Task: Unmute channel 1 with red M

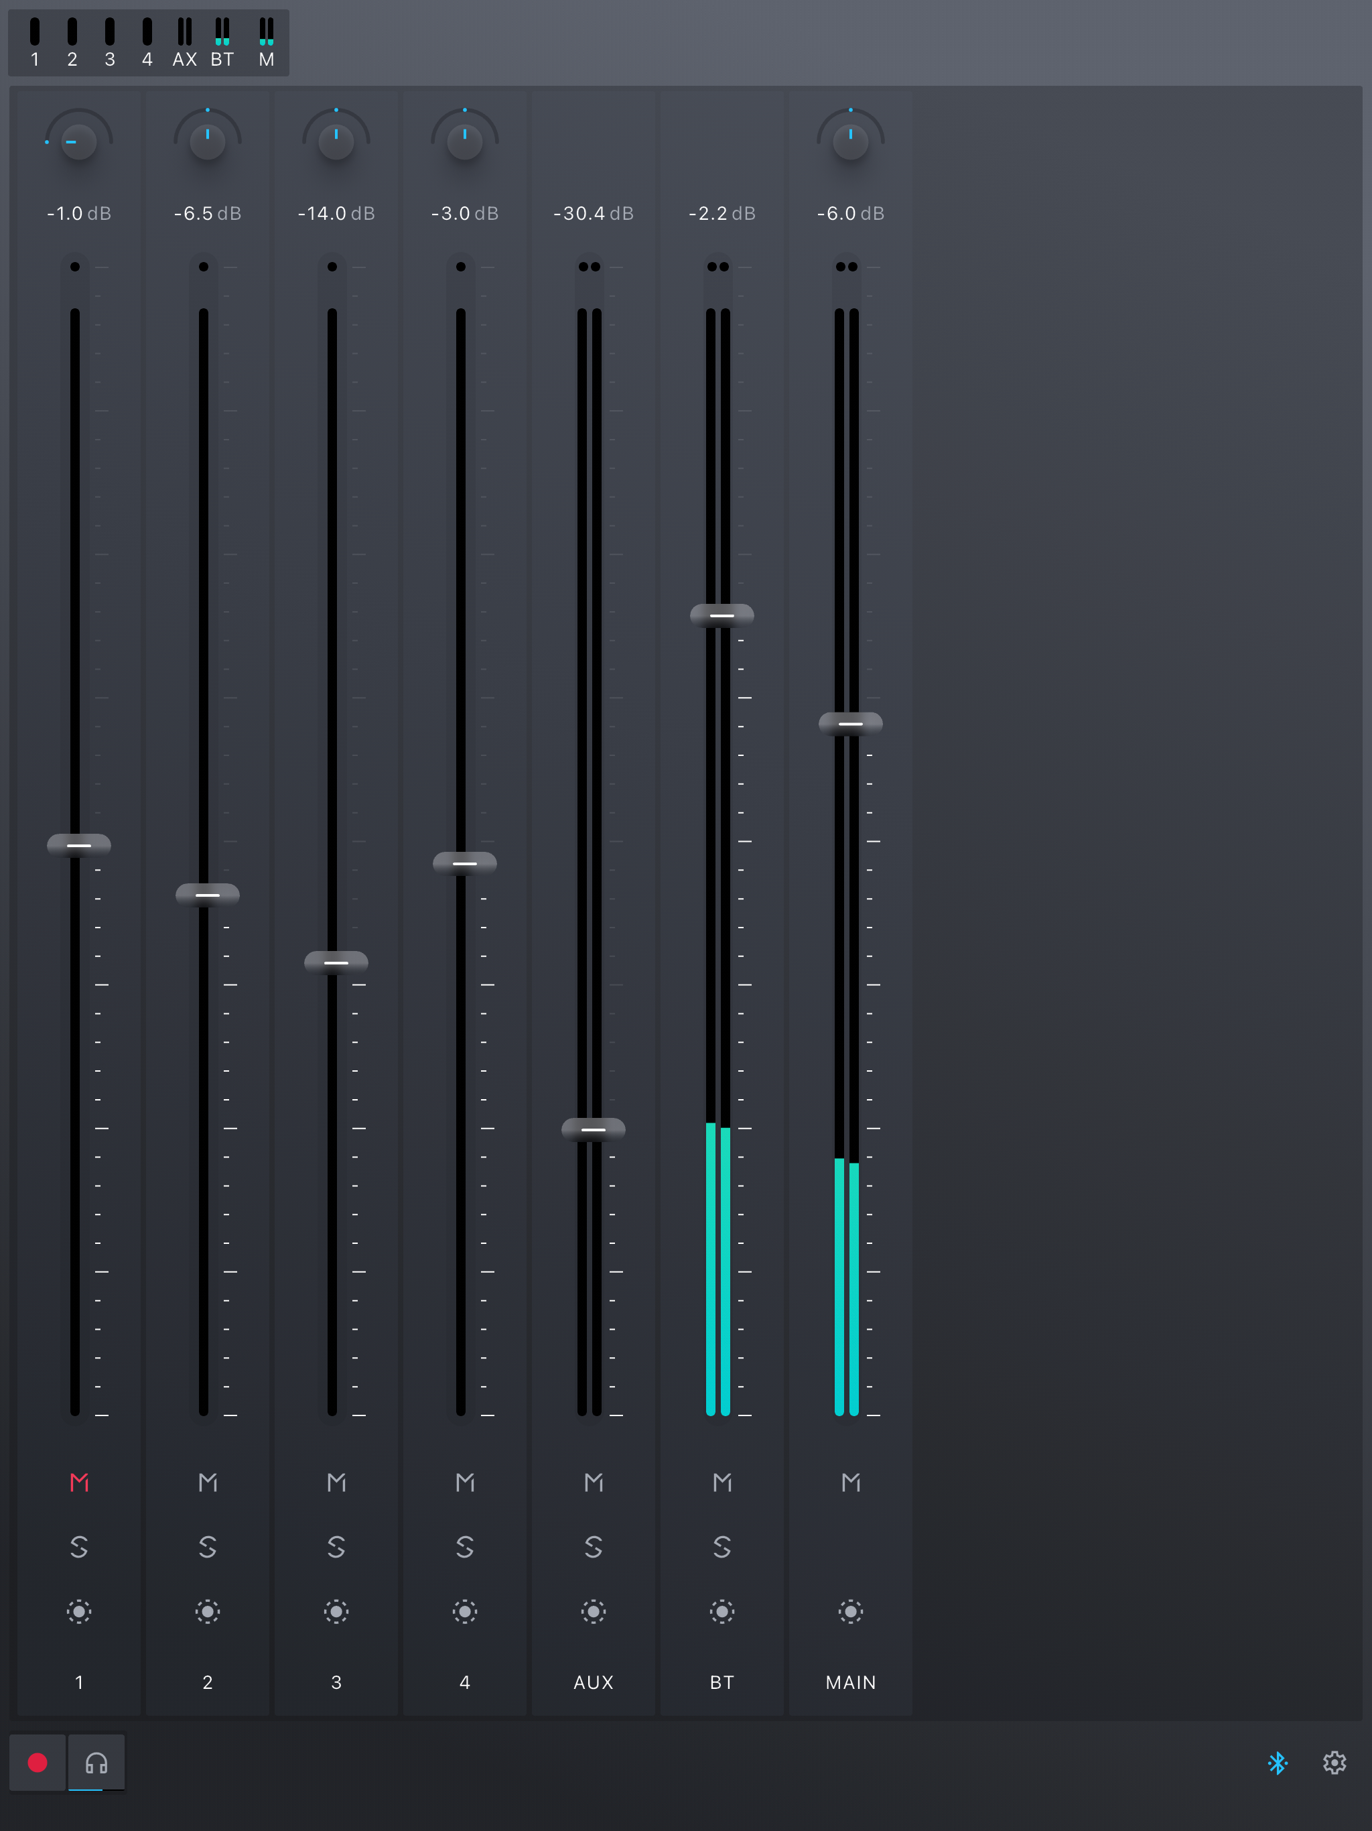Action: point(78,1482)
